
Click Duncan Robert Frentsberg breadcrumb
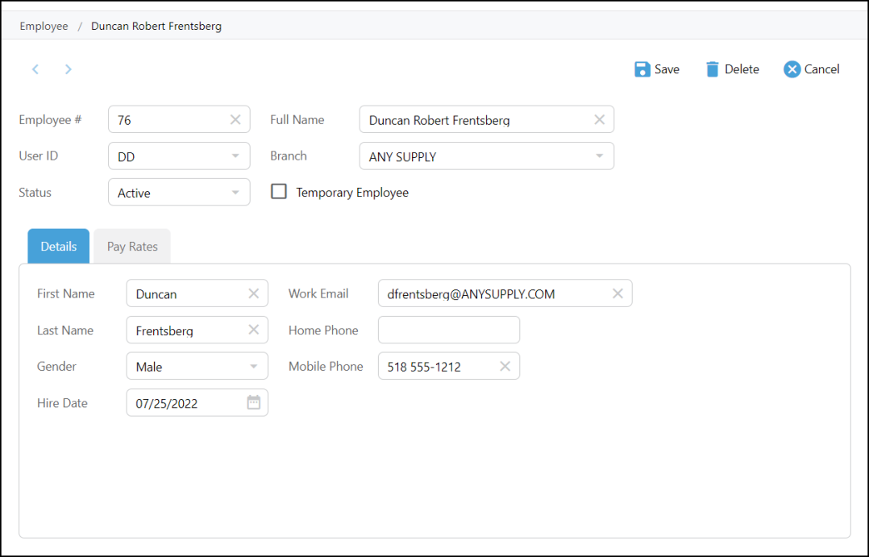156,26
